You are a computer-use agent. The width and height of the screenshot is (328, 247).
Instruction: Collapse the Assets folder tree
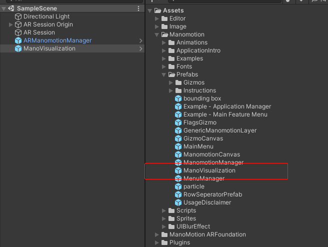point(150,10)
